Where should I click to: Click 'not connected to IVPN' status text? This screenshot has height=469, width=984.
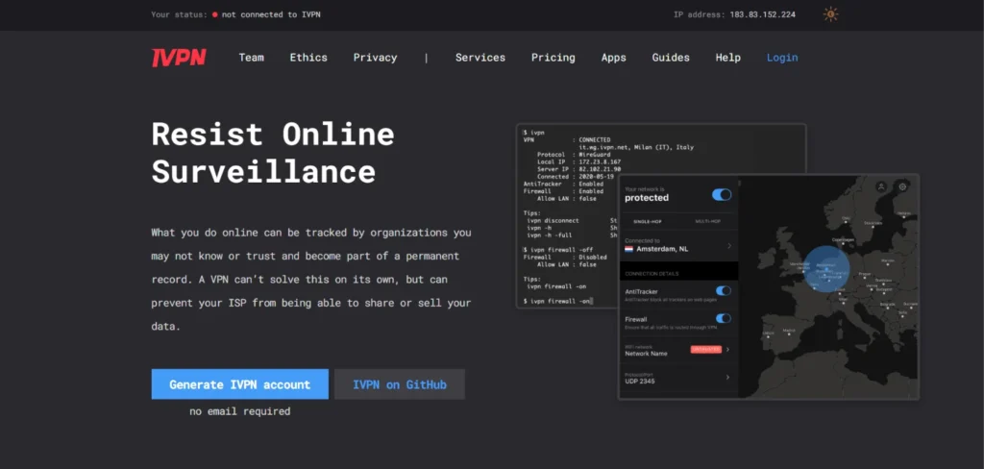click(271, 14)
